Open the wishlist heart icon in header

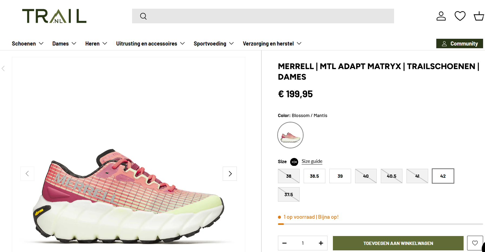coord(460,16)
